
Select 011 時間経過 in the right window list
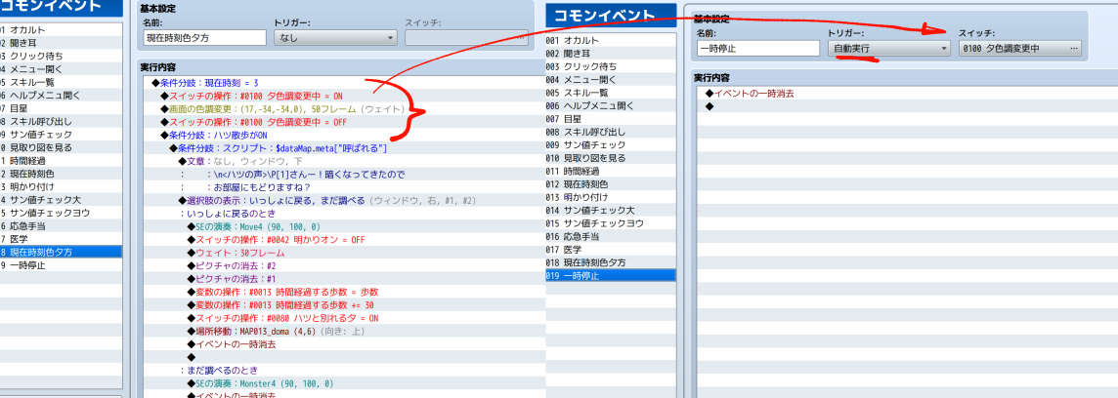[611, 171]
